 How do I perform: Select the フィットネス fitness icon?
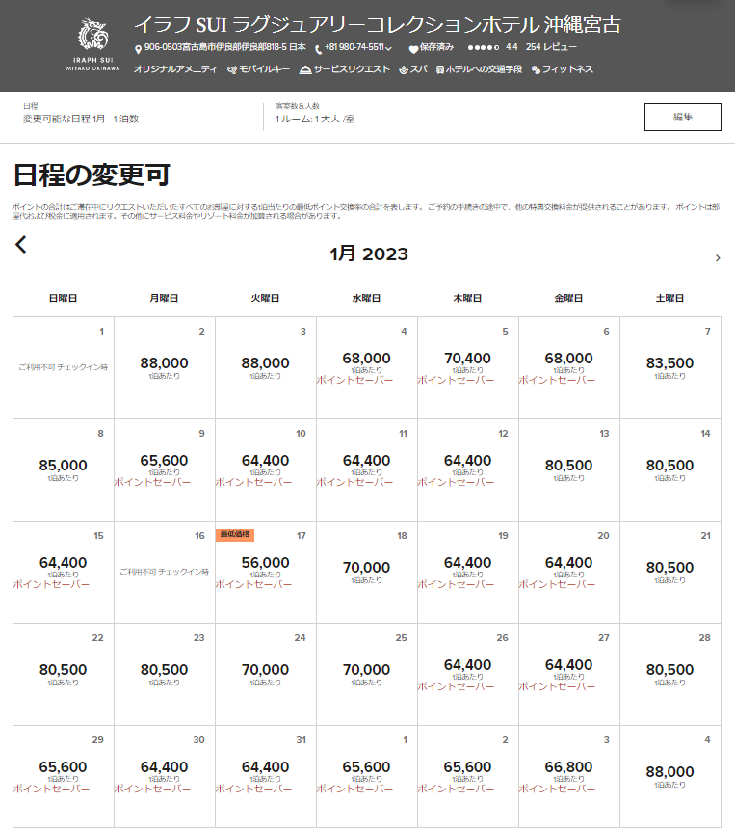pyautogui.click(x=536, y=70)
